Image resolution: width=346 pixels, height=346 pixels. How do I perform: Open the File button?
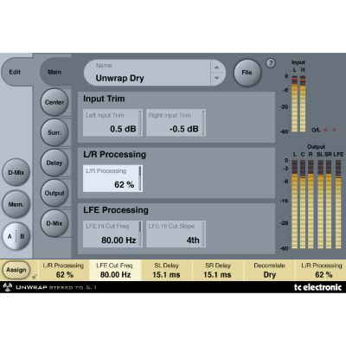(247, 73)
